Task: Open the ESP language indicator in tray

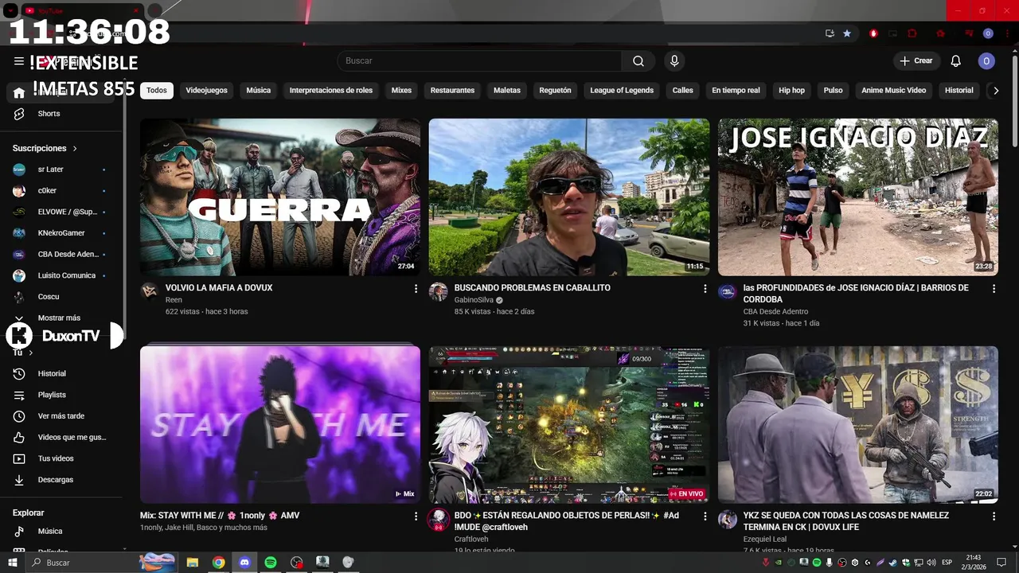Action: [947, 563]
